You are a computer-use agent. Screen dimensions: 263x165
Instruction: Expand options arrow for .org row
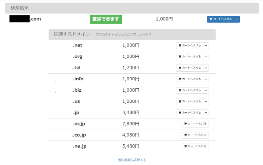[x=206, y=57]
